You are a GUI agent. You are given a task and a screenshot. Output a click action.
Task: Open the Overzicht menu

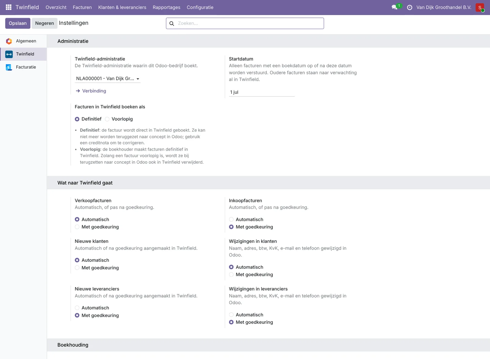click(56, 7)
